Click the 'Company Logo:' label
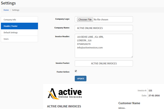This screenshot has width=164, height=109. coord(63,19)
